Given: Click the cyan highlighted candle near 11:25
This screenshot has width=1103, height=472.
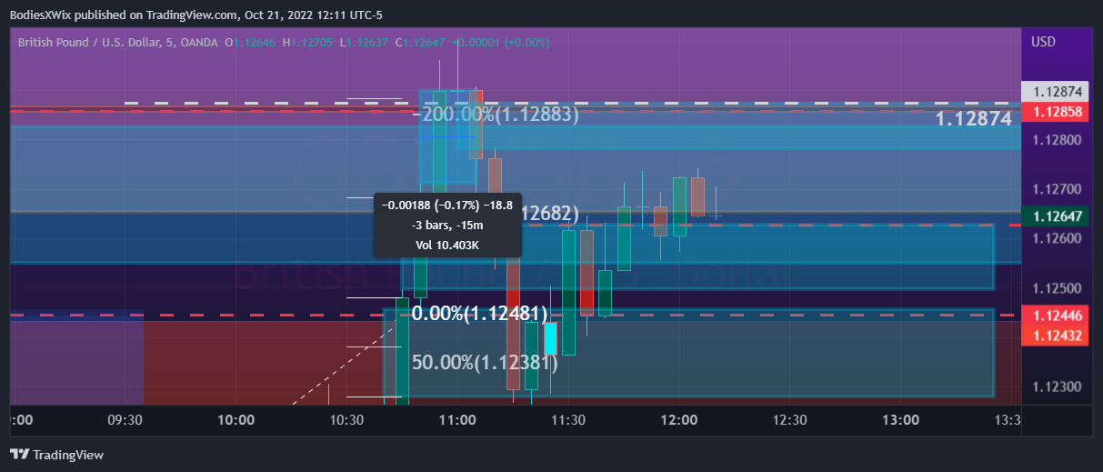Looking at the screenshot, I should [550, 339].
